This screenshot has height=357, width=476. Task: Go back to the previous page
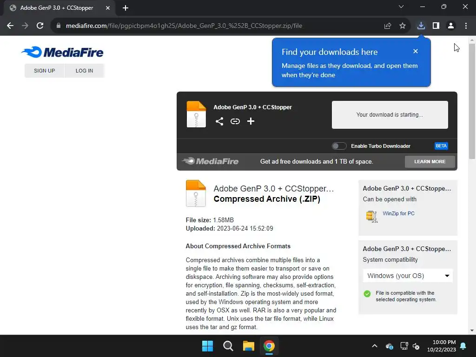pos(10,26)
